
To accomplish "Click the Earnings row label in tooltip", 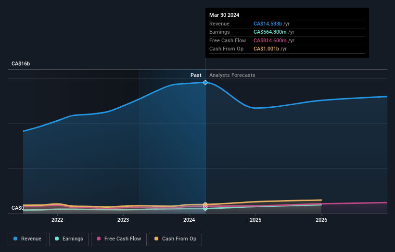I will pyautogui.click(x=219, y=32).
